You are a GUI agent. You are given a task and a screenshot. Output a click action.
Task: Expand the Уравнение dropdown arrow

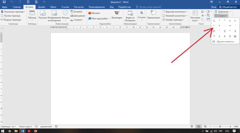point(231,12)
